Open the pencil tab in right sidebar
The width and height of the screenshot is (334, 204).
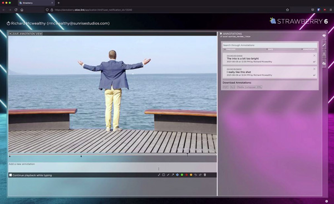pyautogui.click(x=324, y=45)
